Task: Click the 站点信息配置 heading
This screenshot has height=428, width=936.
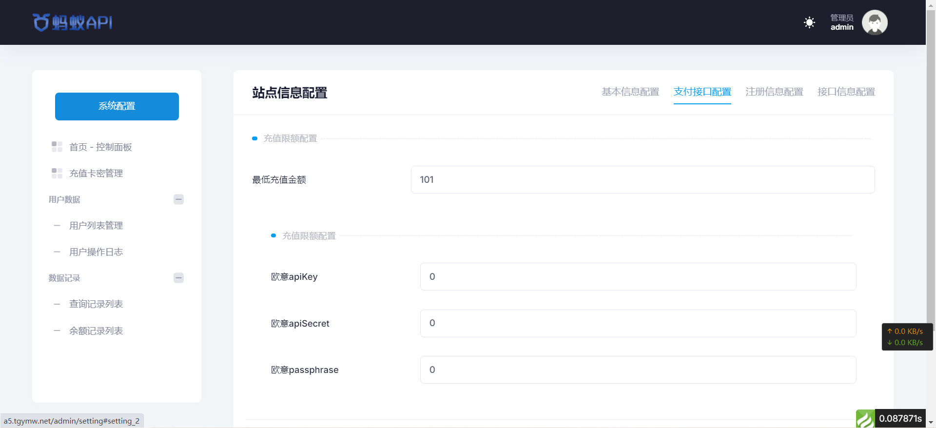Action: tap(290, 93)
